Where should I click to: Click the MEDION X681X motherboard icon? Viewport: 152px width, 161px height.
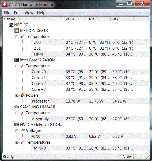17,31
